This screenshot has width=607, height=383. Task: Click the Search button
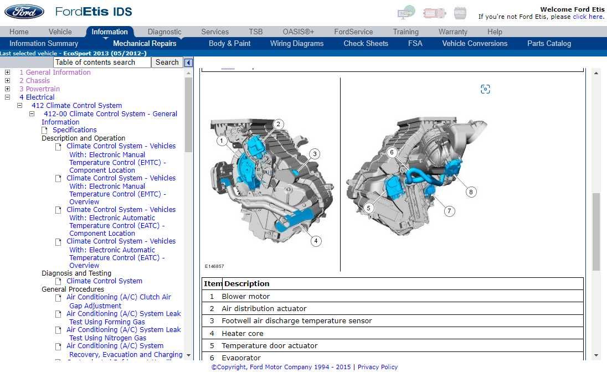(x=167, y=63)
